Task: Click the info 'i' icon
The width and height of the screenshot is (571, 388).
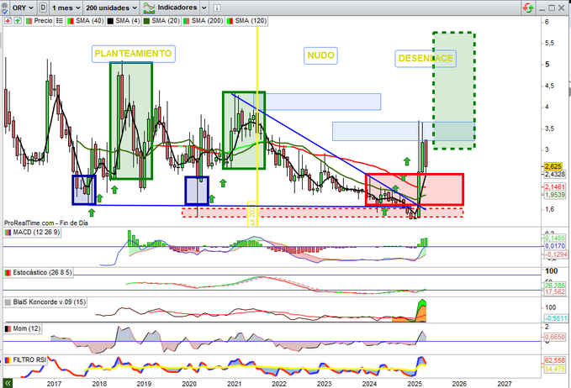Action: point(217,8)
